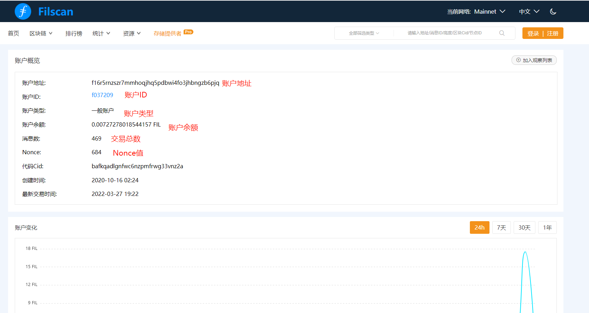Expand the 全部筛选类型 filter dropdown
589x313 pixels.
364,33
